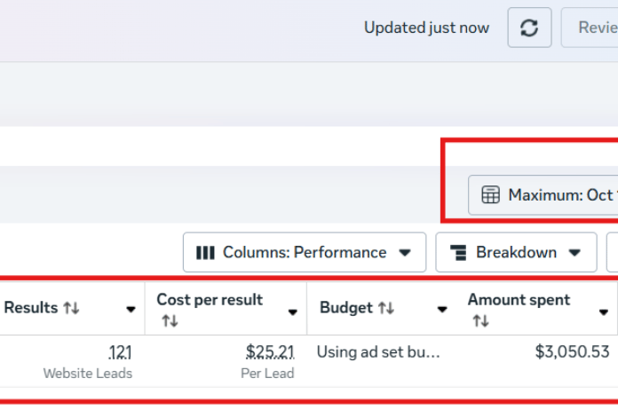
Task: Open the Results column options caret
Action: (131, 310)
